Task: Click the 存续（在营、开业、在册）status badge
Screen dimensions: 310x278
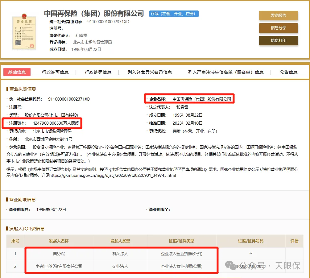Action: pos(174,14)
